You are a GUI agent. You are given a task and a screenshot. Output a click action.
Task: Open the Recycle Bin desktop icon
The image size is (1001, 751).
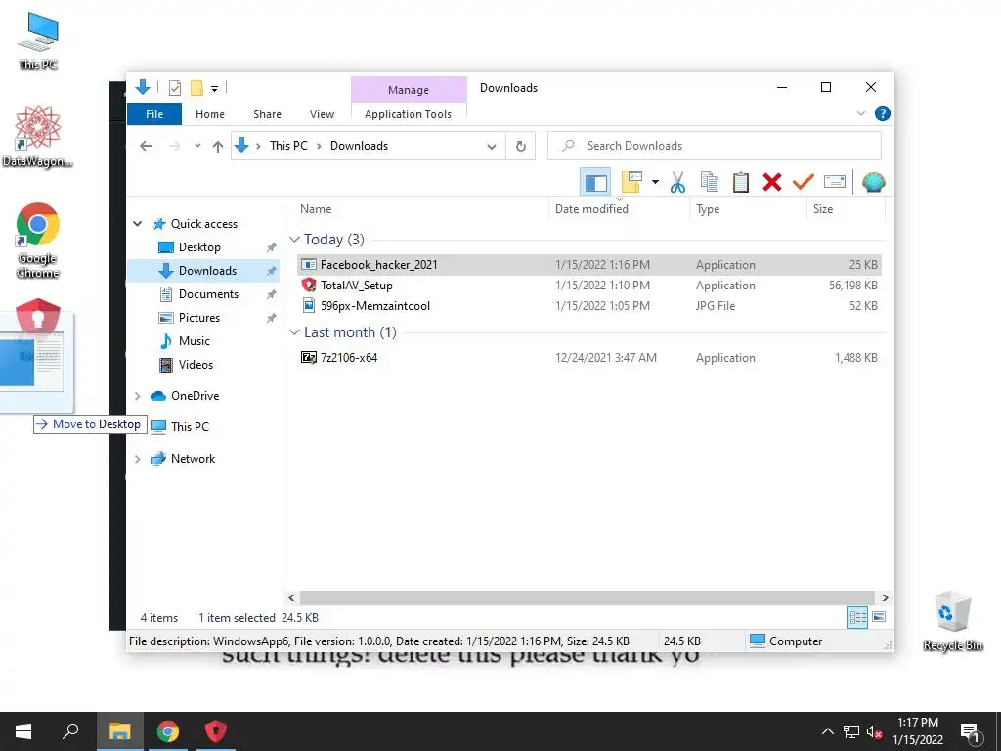tap(952, 621)
